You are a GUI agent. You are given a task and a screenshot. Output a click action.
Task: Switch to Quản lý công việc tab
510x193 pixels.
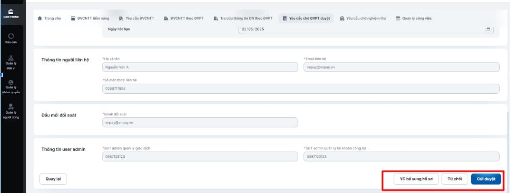coord(414,18)
